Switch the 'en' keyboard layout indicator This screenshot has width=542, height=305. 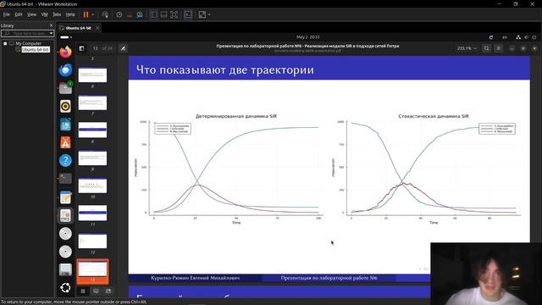pyautogui.click(x=505, y=37)
